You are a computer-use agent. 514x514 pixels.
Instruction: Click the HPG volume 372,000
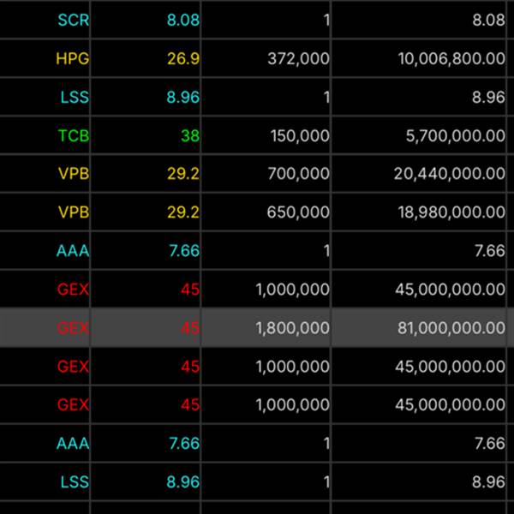[299, 58]
